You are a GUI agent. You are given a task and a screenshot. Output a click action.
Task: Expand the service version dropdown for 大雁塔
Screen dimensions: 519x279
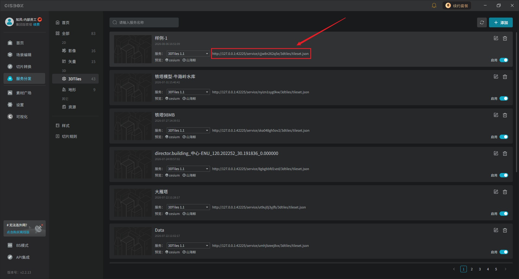[188, 207]
